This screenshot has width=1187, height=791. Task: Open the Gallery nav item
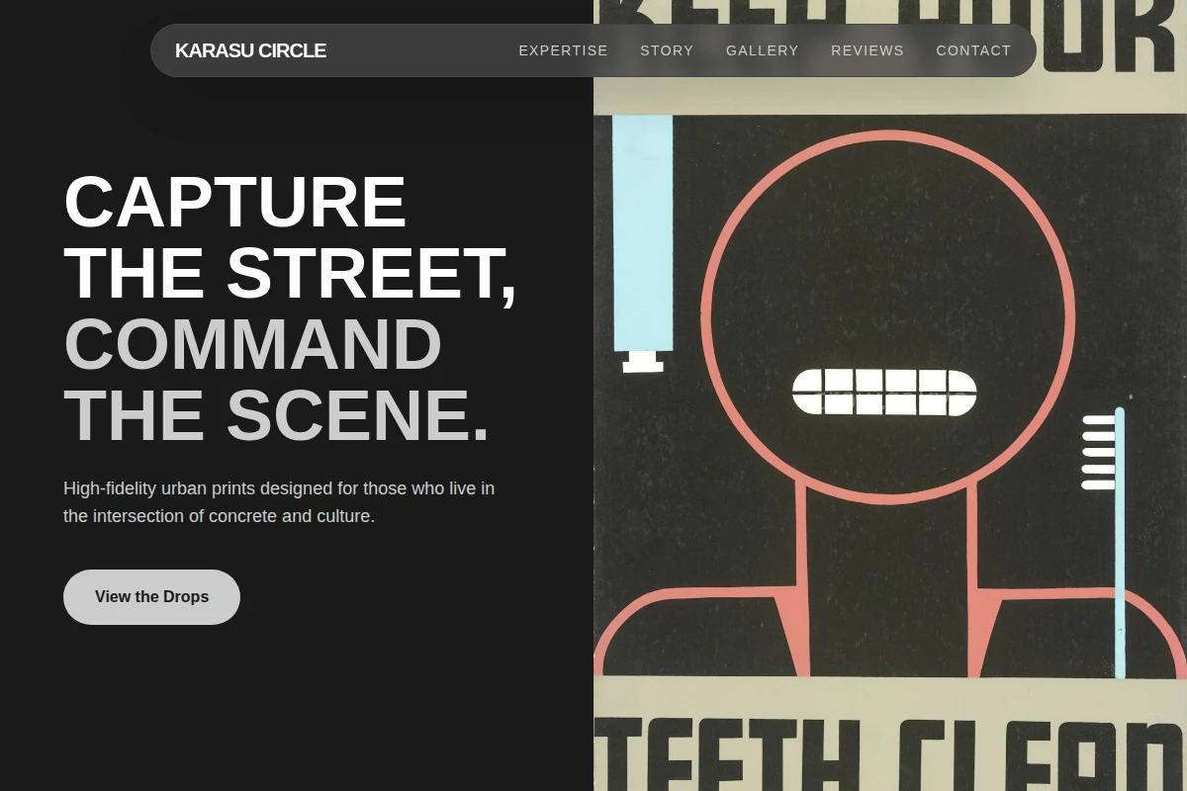[762, 50]
